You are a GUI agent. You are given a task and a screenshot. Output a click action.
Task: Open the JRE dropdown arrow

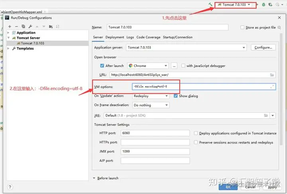pos(273,116)
